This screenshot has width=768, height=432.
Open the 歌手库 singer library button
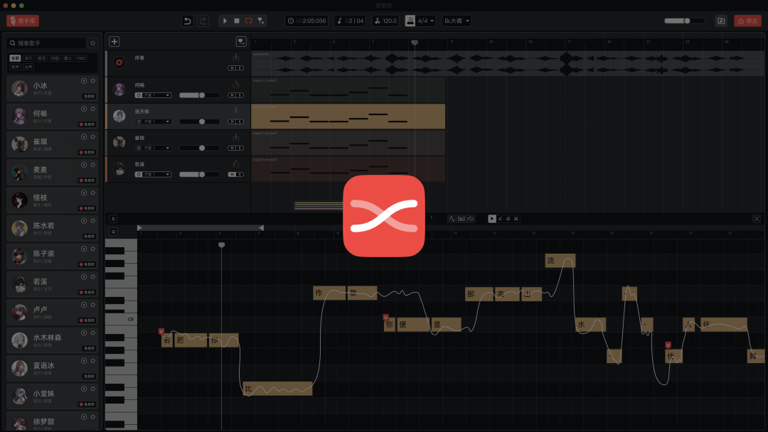pyautogui.click(x=23, y=21)
